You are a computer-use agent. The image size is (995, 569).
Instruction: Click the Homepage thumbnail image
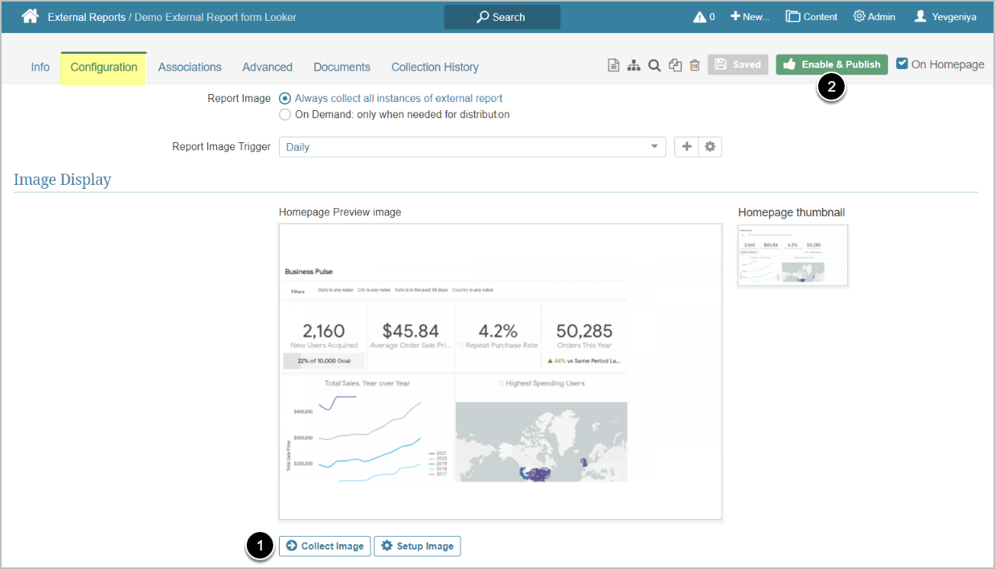coord(792,256)
